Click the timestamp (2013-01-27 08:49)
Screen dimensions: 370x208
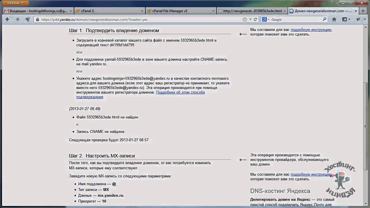click(85, 109)
